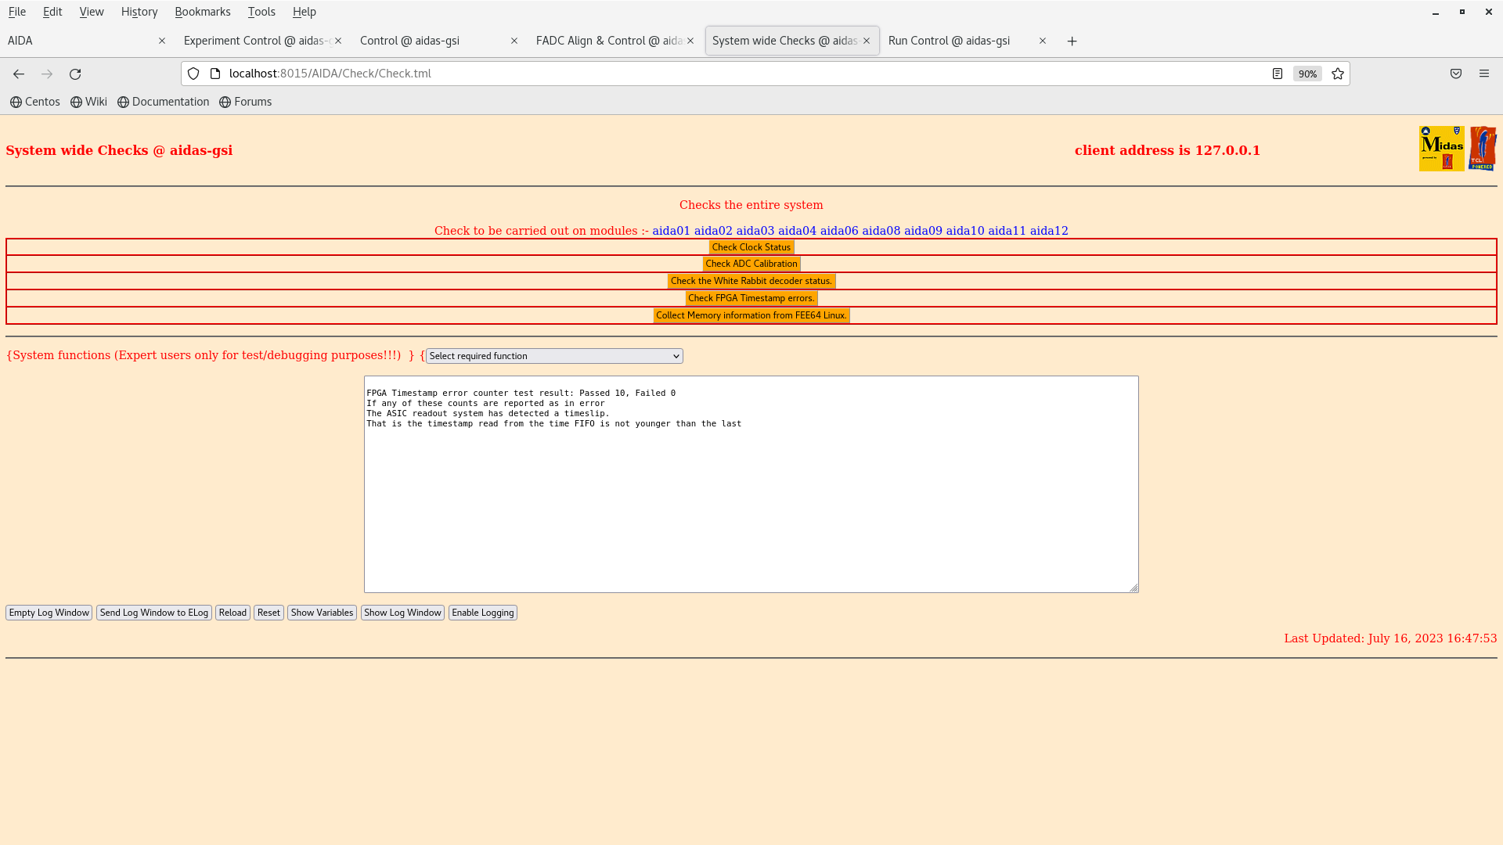Open the Save to Pocket icon
The height and width of the screenshot is (845, 1503).
pyautogui.click(x=1456, y=74)
